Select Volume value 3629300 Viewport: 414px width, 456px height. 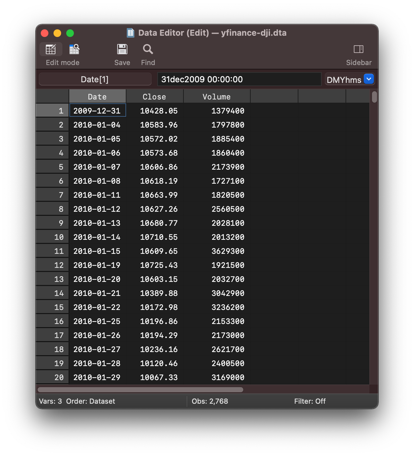217,251
